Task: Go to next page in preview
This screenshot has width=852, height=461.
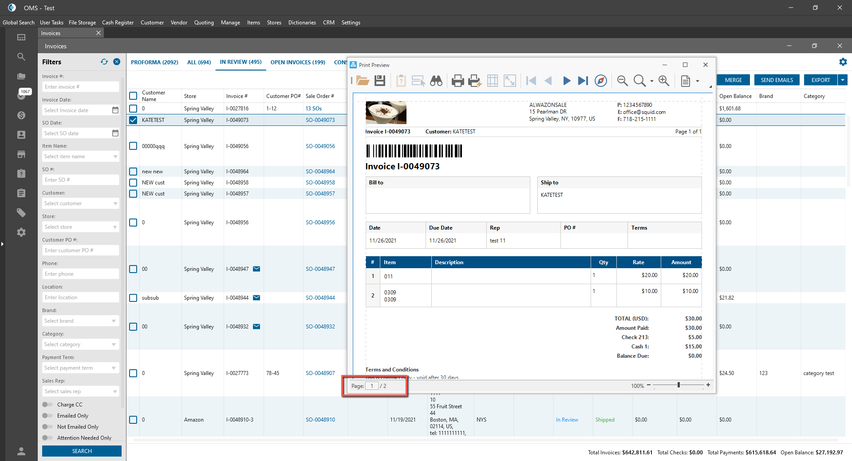Action: [x=566, y=81]
